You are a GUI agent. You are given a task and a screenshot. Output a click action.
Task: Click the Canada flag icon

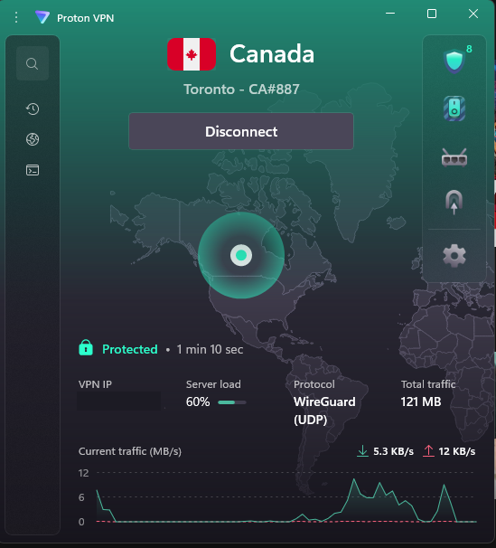pos(192,54)
